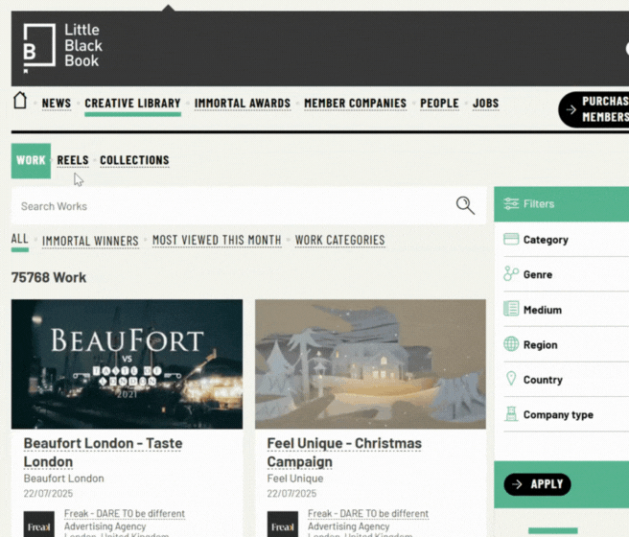Go to the home page icon

(x=20, y=101)
